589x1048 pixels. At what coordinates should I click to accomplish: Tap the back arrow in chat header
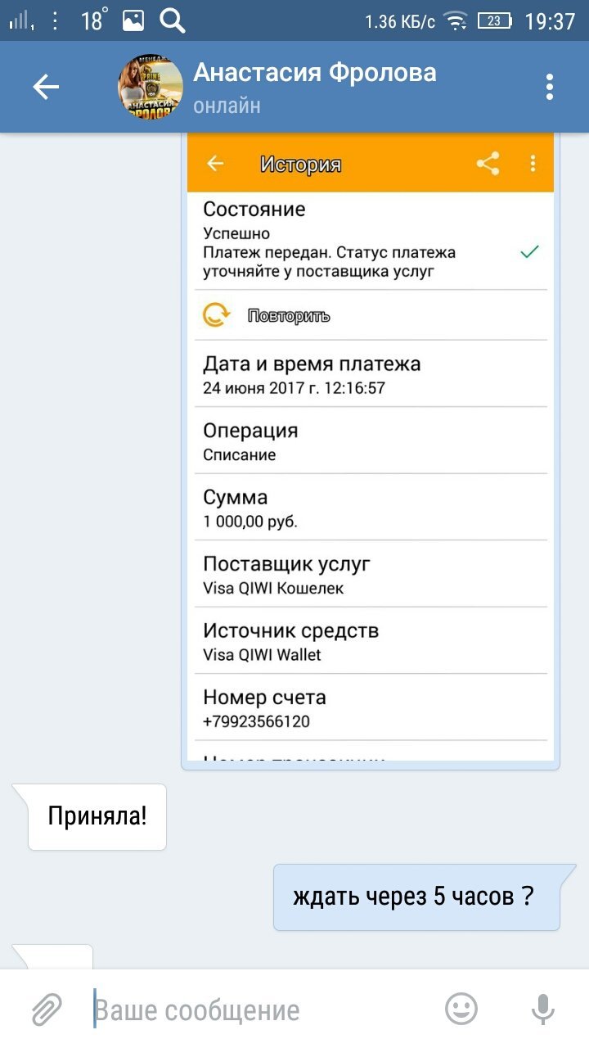[47, 87]
